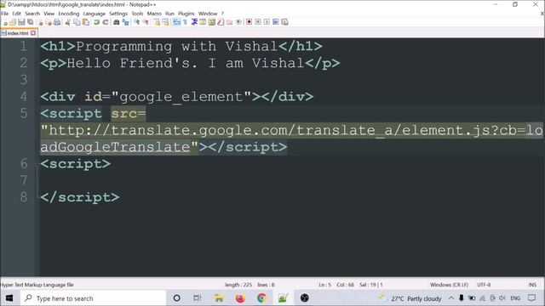
Task: Click the 'UTF-8' encoding status entry
Action: click(484, 285)
